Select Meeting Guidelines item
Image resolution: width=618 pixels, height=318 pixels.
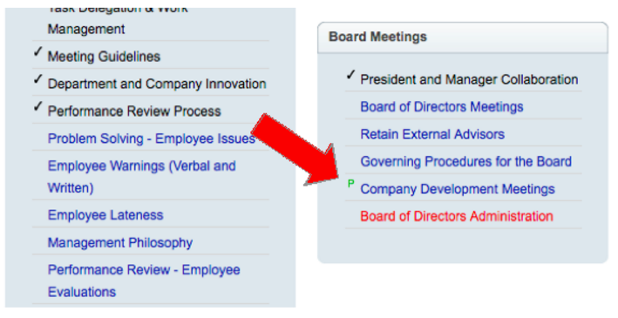click(104, 57)
